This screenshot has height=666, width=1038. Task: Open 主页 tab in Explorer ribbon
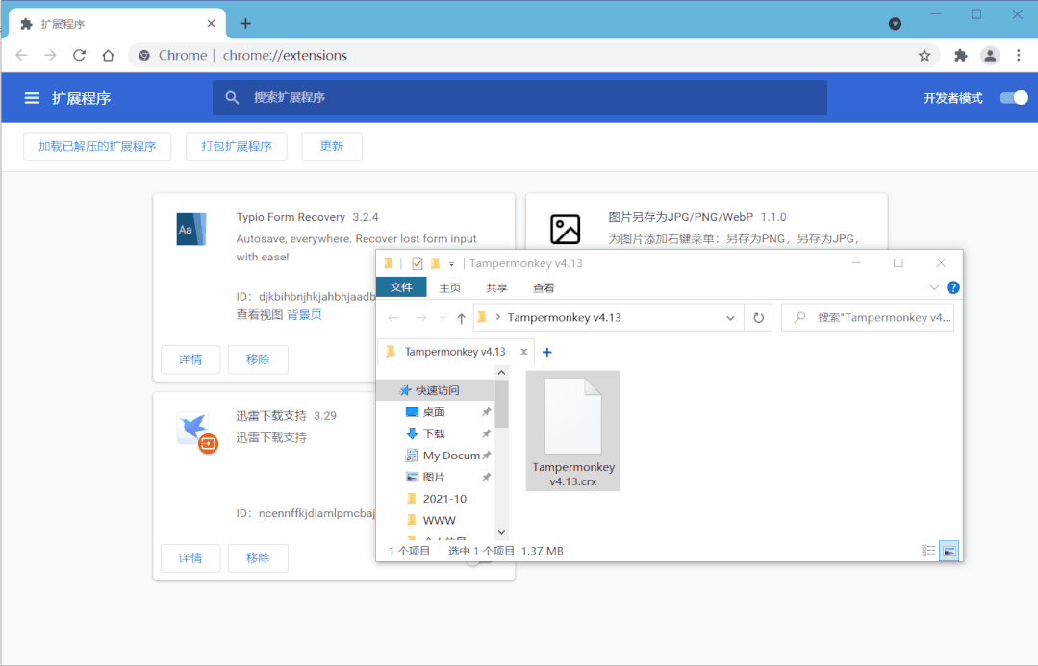point(450,287)
